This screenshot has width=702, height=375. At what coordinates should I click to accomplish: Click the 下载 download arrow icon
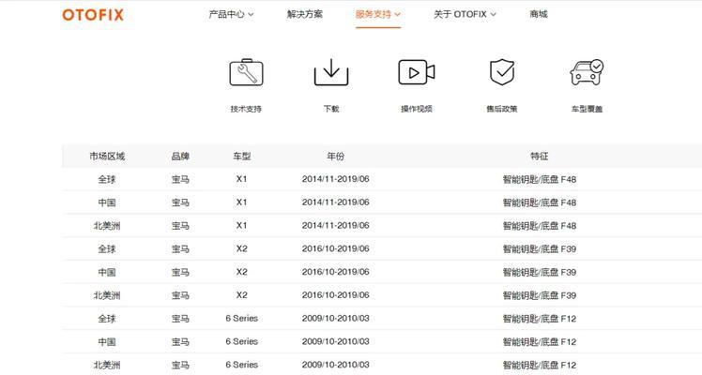(x=331, y=72)
